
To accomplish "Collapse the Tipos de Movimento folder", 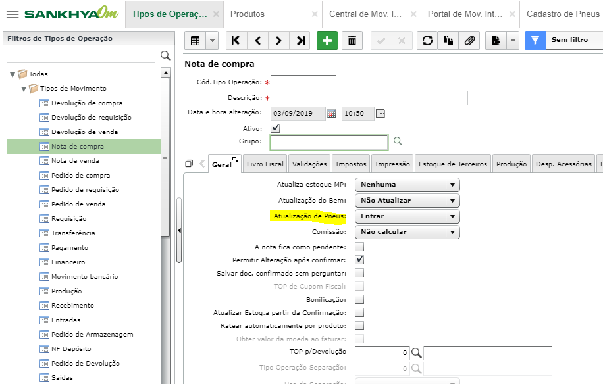I will (x=24, y=89).
